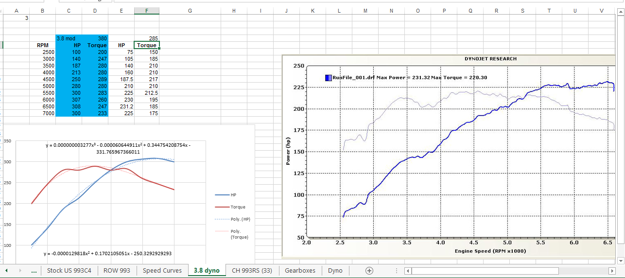Switch to the Gearboxes sheet
The width and height of the screenshot is (625, 278).
300,271
